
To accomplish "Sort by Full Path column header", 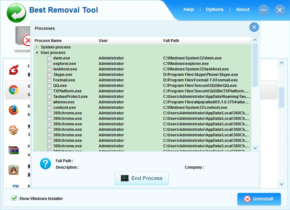I will (x=206, y=41).
